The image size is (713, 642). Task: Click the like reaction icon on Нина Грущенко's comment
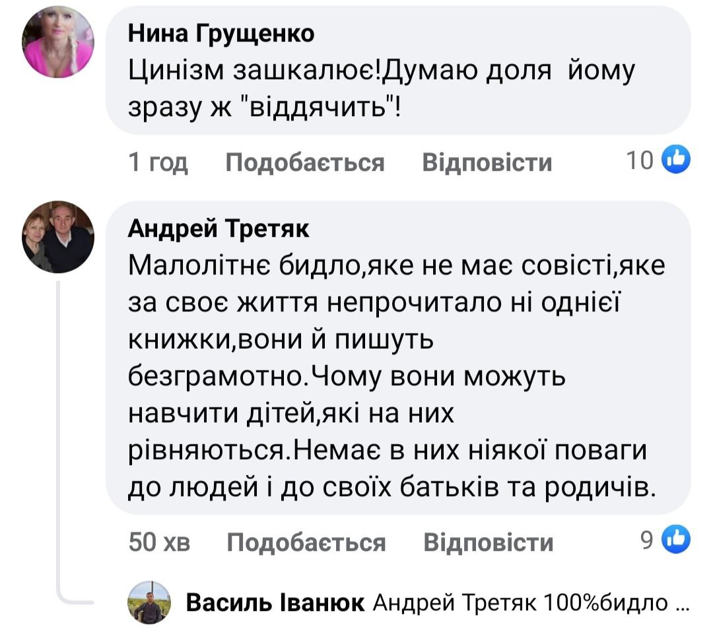click(675, 160)
